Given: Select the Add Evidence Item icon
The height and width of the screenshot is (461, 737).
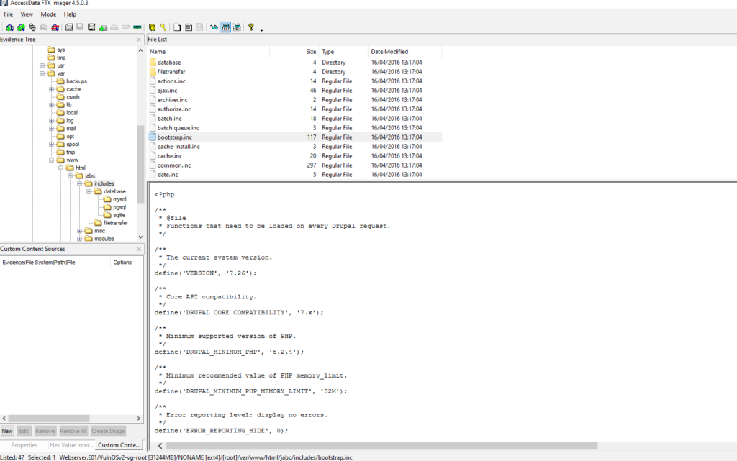Looking at the screenshot, I should (x=9, y=27).
